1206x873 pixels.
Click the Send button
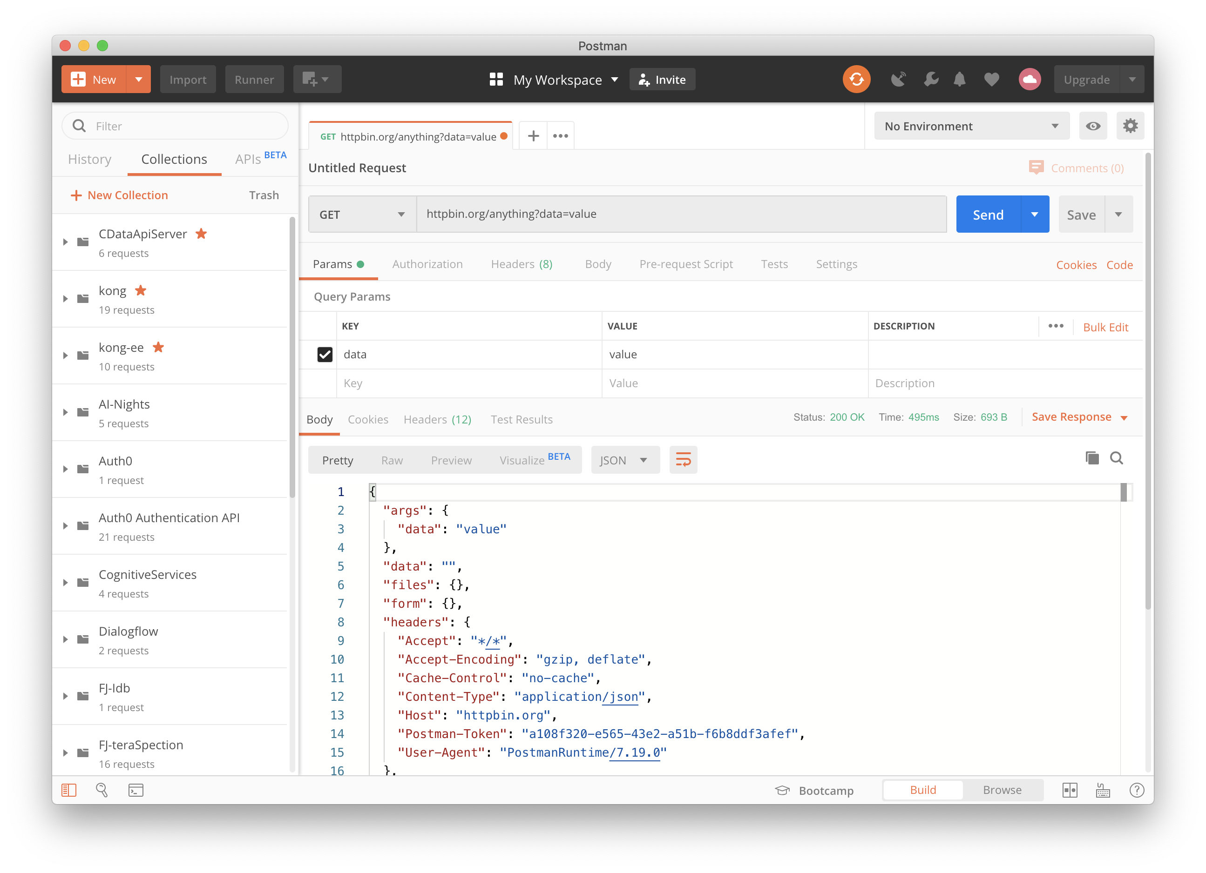pyautogui.click(x=988, y=214)
